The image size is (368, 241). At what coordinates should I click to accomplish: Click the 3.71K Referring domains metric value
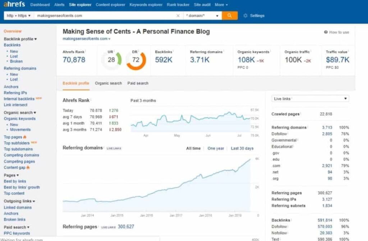(x=199, y=60)
